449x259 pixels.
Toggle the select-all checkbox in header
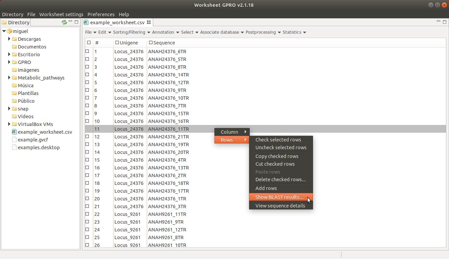89,43
